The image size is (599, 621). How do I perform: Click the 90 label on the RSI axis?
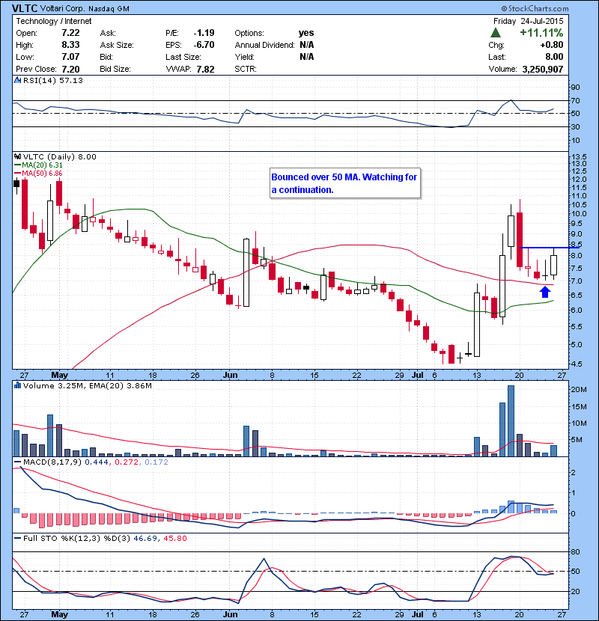coord(575,88)
